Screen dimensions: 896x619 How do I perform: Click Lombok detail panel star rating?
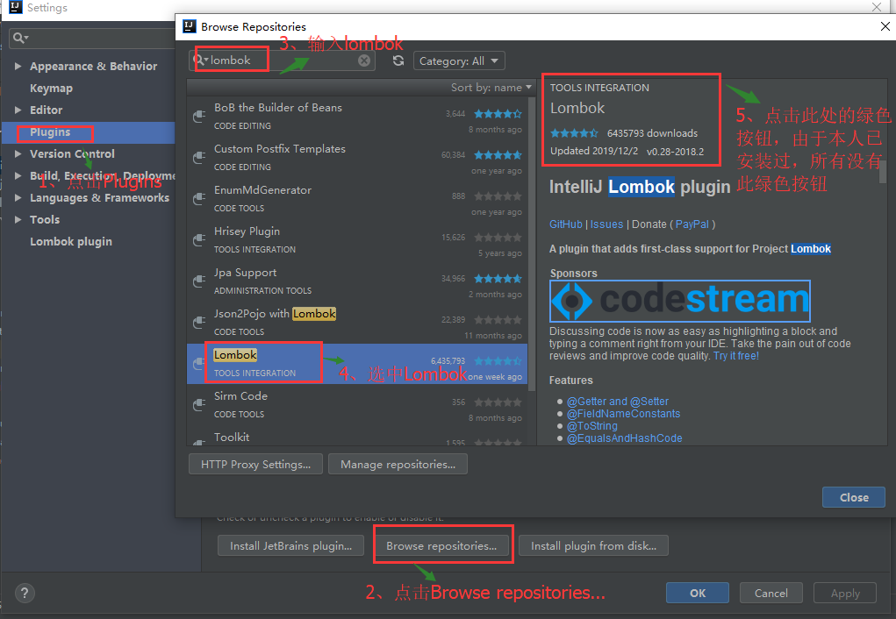coord(574,133)
